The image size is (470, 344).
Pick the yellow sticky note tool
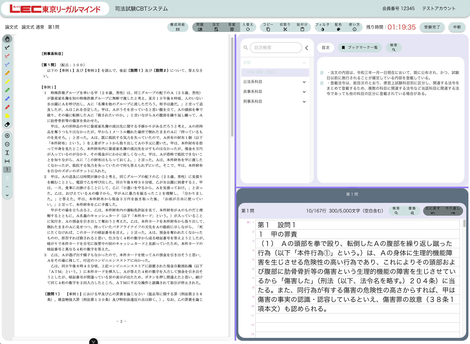pos(7,116)
